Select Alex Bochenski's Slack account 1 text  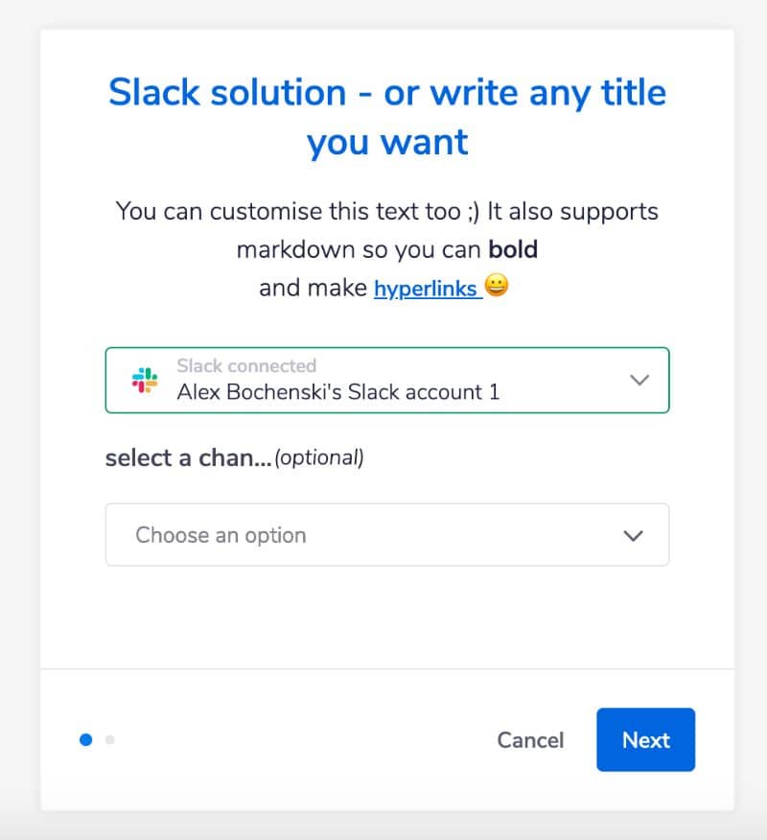(338, 392)
